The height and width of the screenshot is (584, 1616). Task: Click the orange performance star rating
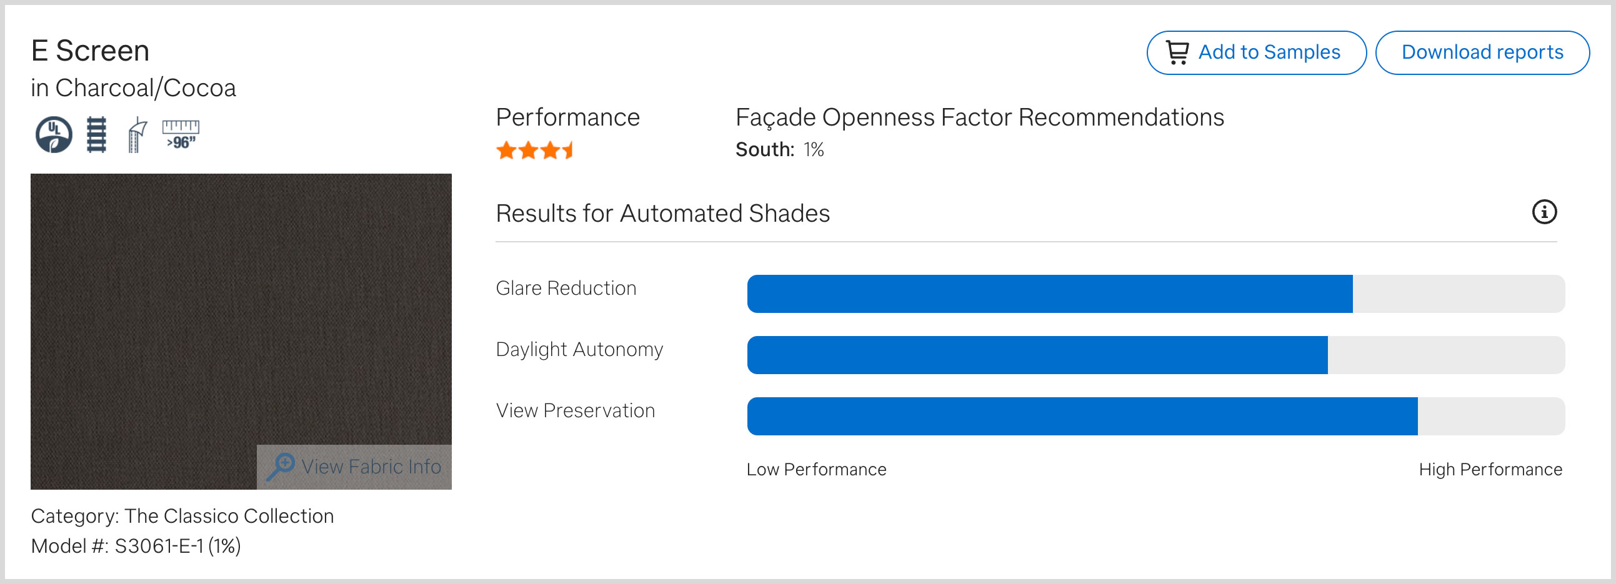[x=534, y=151]
